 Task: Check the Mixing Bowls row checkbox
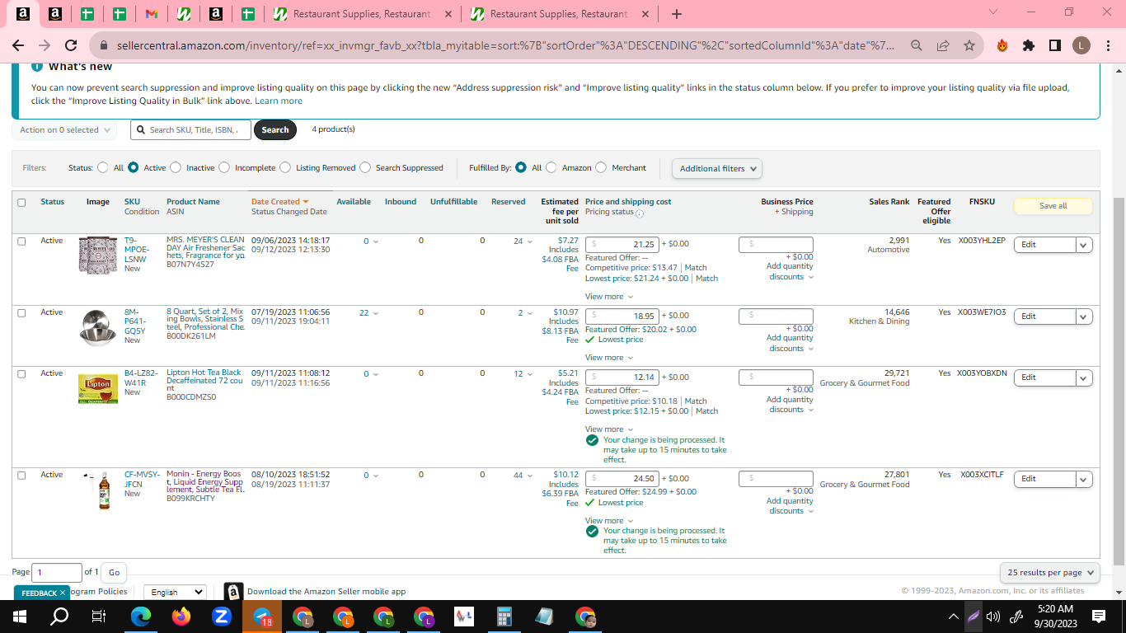(x=21, y=313)
